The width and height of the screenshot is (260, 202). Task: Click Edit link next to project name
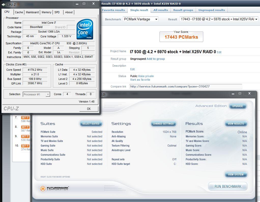click(x=219, y=52)
